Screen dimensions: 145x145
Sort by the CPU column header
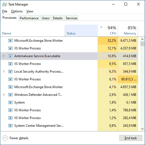coord(108,31)
